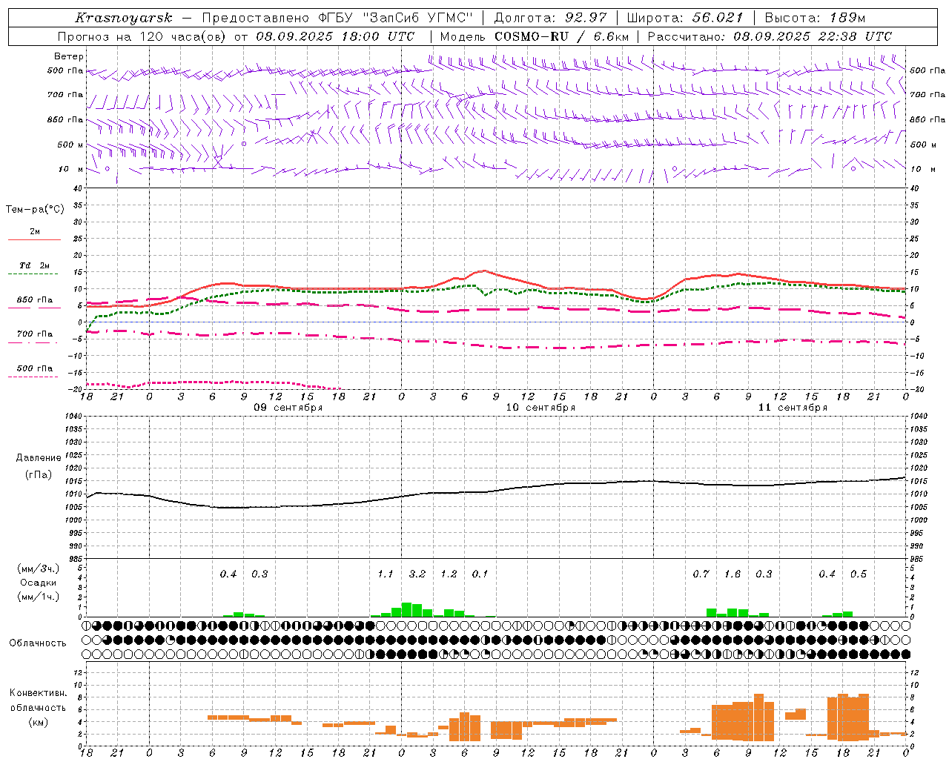Click the Осадки precipitation label

click(x=39, y=583)
